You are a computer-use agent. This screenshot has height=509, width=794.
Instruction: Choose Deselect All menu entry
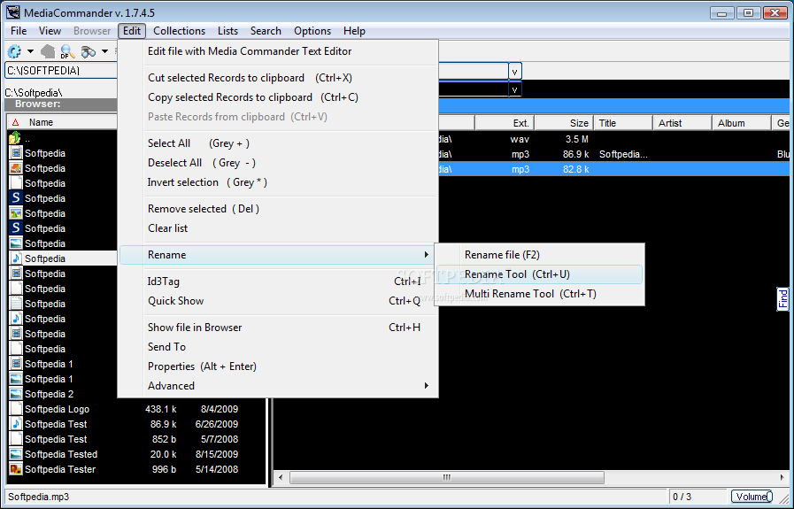pos(279,163)
